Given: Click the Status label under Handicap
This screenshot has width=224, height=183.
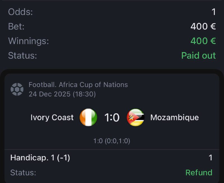Looking at the screenshot, I should (23, 173).
